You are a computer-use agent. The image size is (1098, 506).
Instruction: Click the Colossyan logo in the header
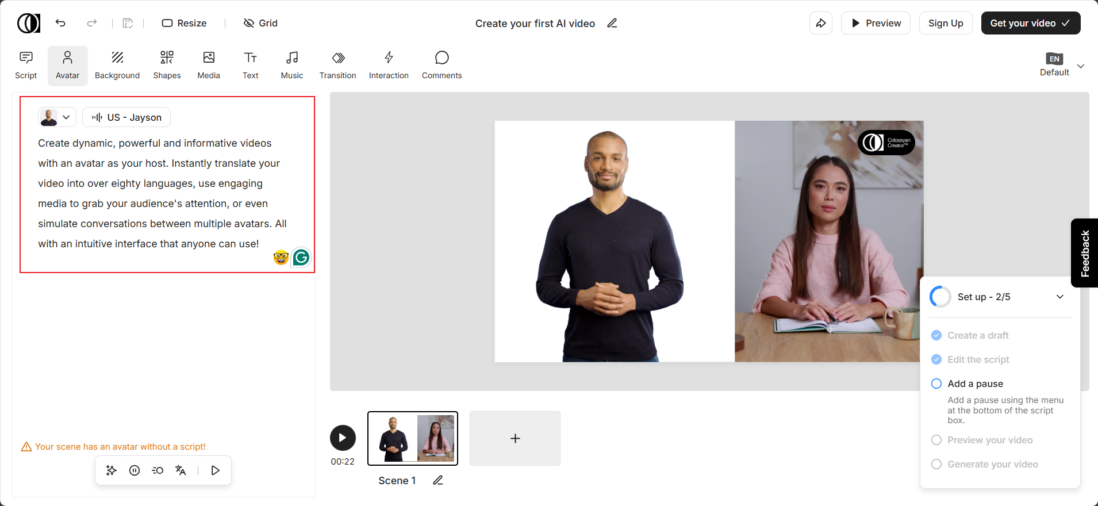29,23
